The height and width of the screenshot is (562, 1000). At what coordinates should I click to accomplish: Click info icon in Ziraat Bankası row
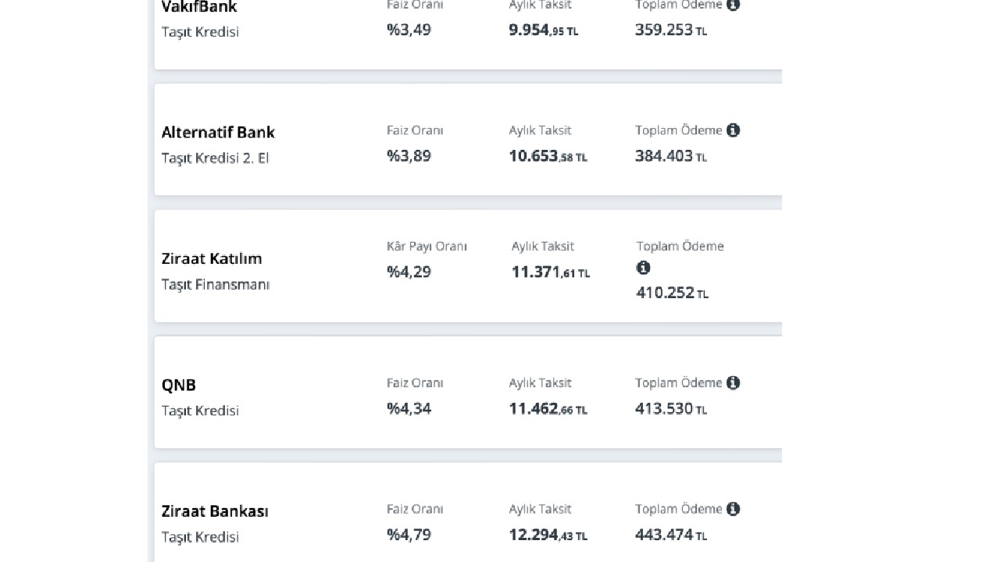(733, 509)
